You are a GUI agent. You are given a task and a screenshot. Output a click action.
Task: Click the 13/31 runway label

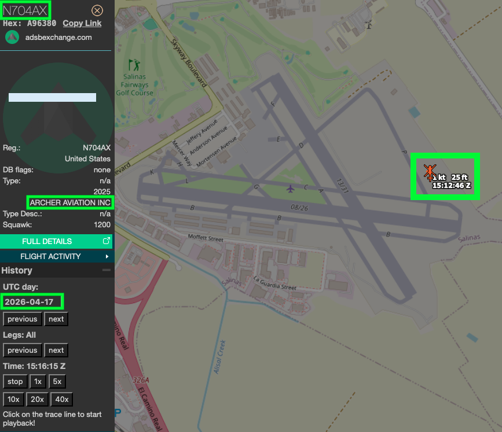point(342,186)
